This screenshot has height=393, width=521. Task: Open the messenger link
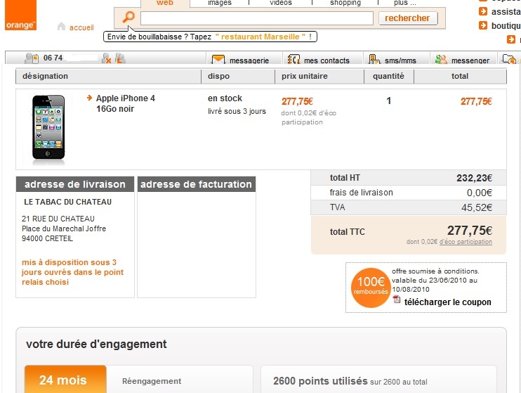[x=470, y=60]
